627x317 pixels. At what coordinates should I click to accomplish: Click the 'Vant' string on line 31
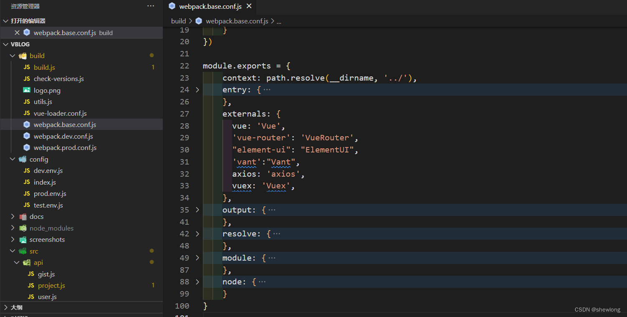[x=281, y=162]
